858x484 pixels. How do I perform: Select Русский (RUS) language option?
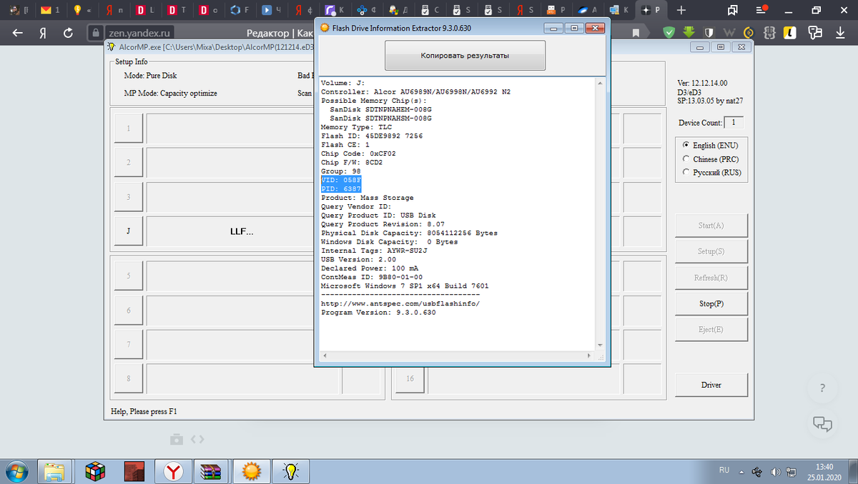(x=712, y=173)
